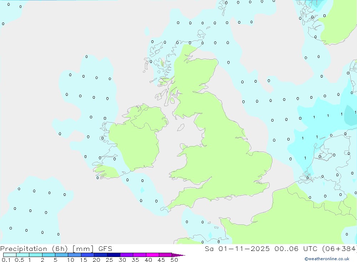Image resolution: width=357 pixels, height=262 pixels.
Task: Click the Isle of Man outline on map
Action: click(181, 127)
